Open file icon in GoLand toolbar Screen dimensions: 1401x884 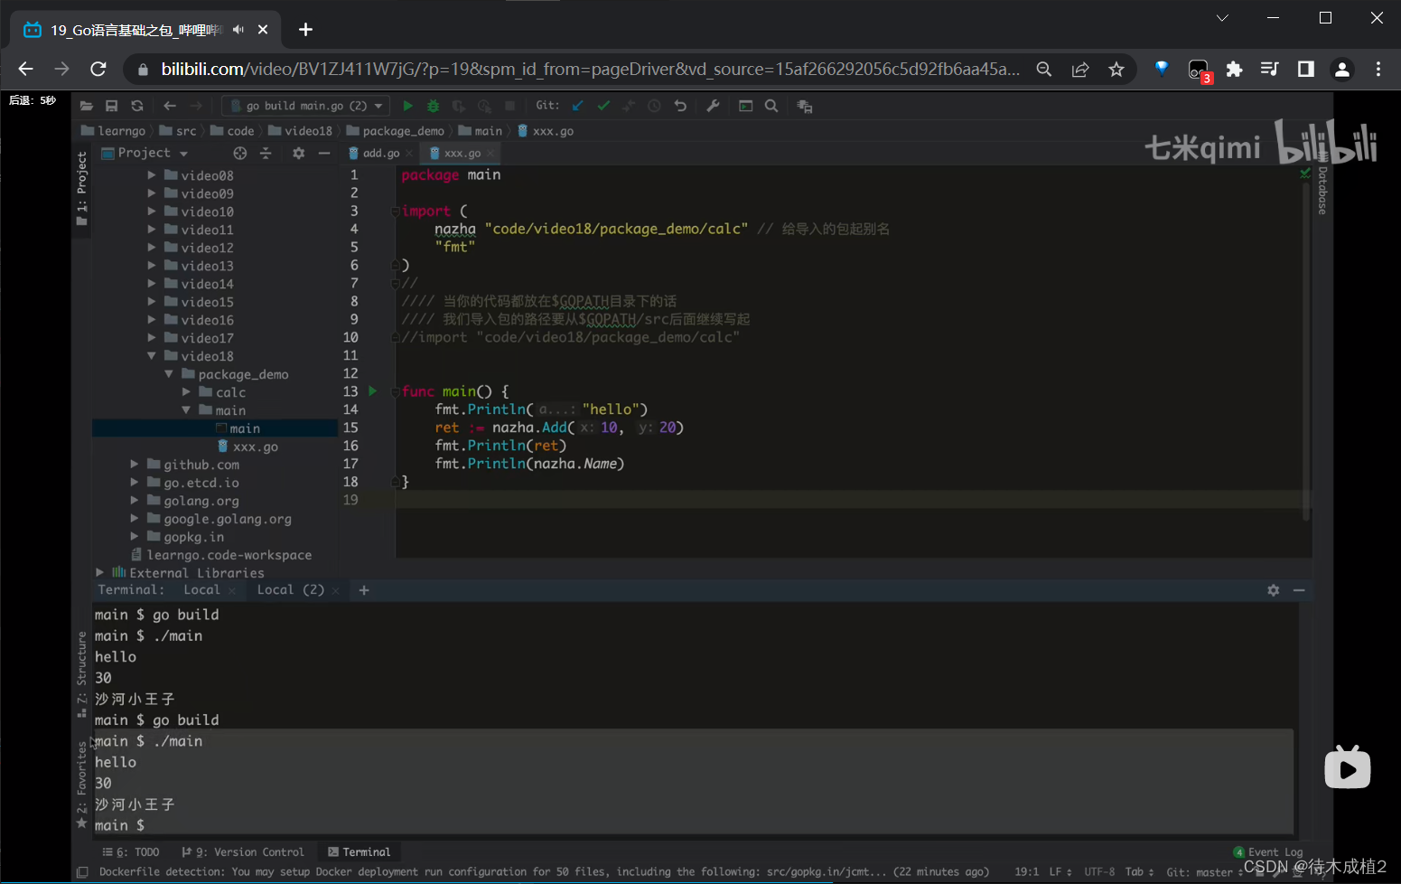pyautogui.click(x=87, y=106)
